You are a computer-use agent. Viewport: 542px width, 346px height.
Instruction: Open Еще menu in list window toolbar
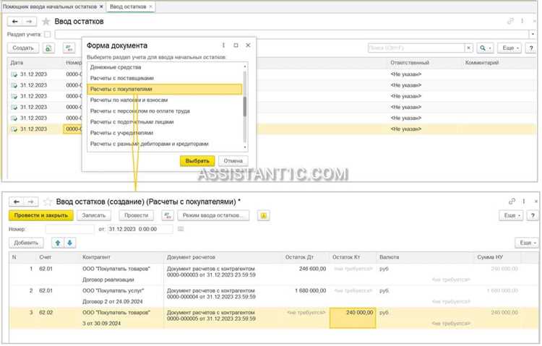[509, 48]
